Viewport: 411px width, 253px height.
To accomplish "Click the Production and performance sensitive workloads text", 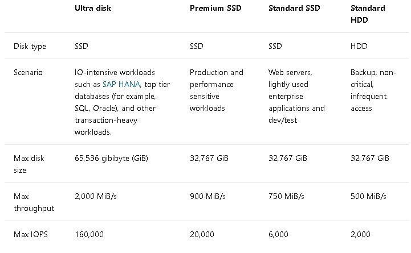I will point(217,90).
